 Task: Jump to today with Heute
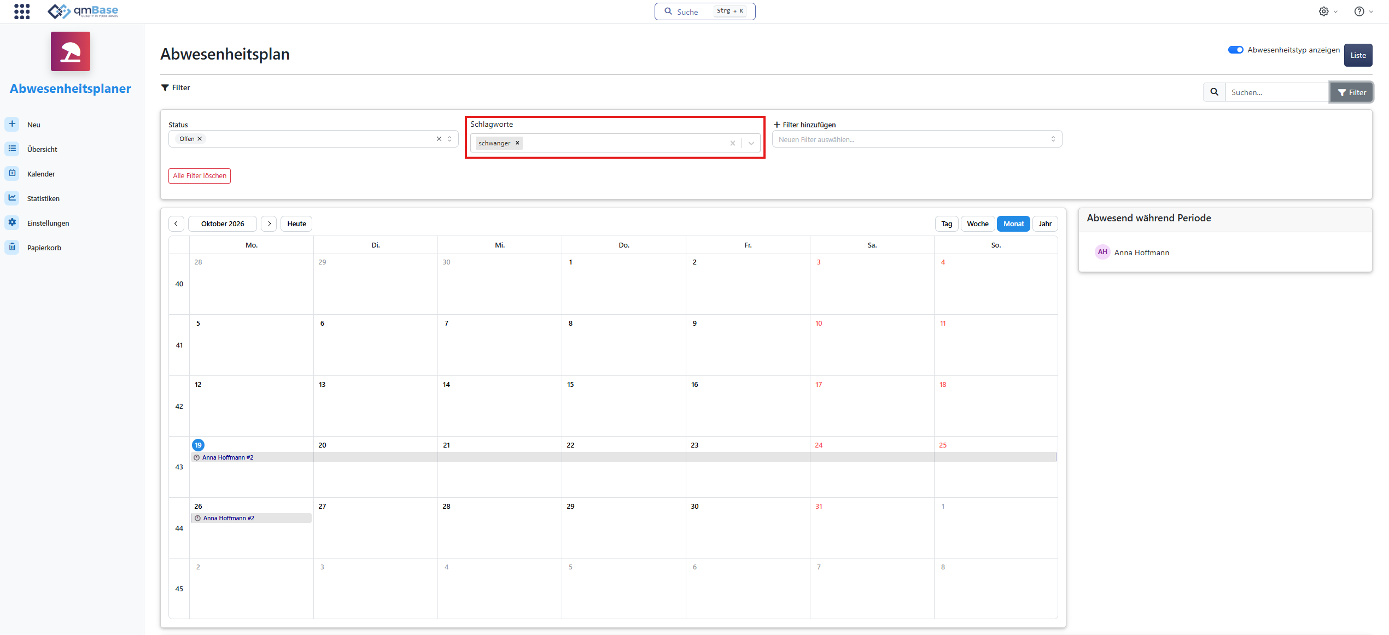pos(296,224)
